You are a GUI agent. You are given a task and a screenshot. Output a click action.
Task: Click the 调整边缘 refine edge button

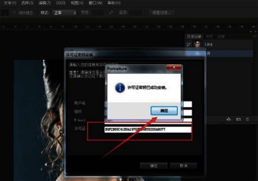(x=161, y=12)
